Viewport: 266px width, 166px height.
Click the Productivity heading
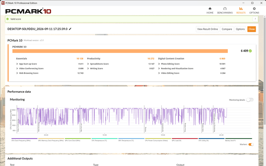point(94,59)
